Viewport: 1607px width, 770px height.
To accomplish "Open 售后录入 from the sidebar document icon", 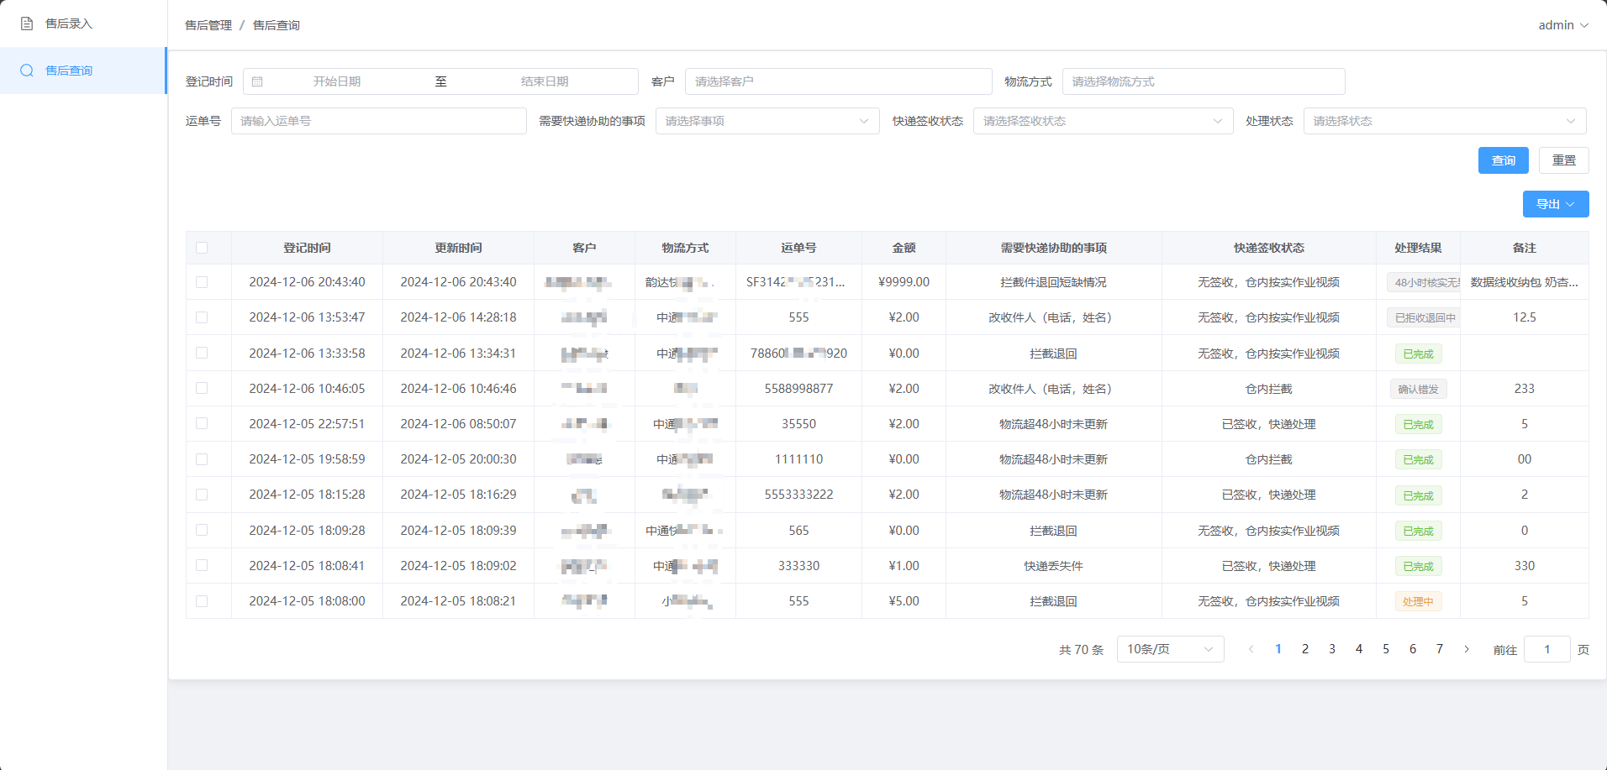I will click(27, 24).
